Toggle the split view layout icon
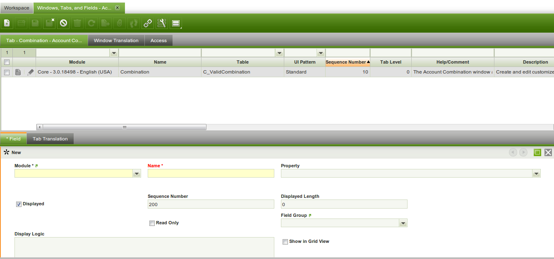The image size is (554, 259). click(x=176, y=23)
